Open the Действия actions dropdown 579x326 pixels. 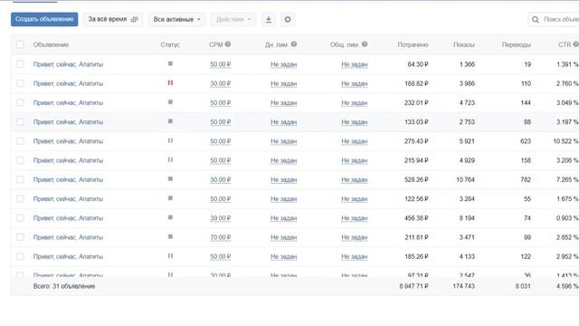pyautogui.click(x=233, y=19)
